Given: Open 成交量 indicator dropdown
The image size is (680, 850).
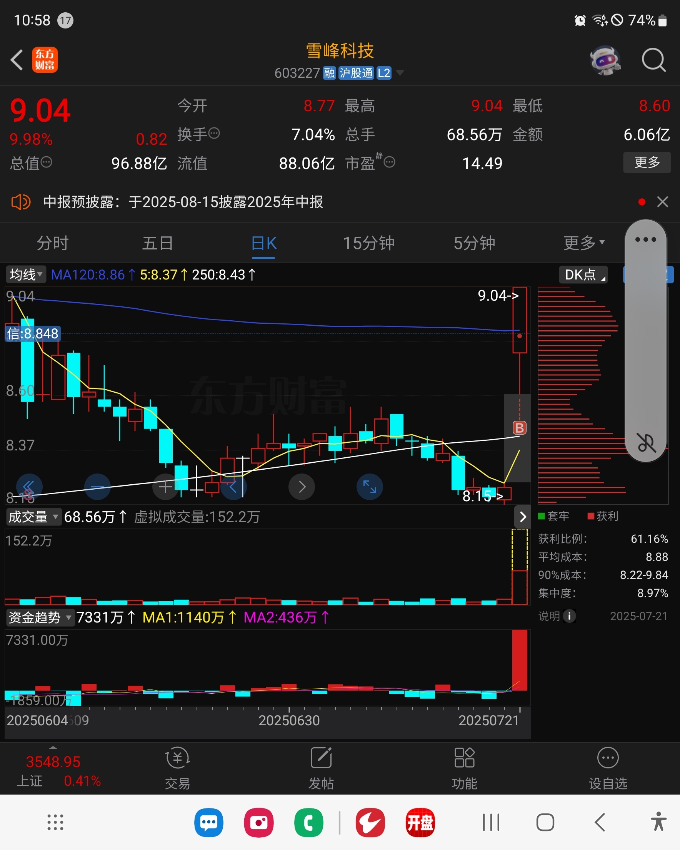Looking at the screenshot, I should click(34, 517).
